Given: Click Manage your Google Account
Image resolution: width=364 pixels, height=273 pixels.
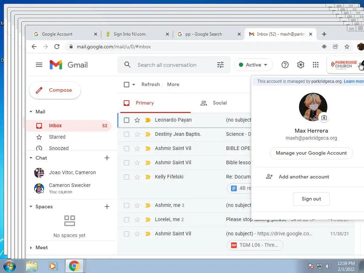Looking at the screenshot, I should tap(311, 153).
